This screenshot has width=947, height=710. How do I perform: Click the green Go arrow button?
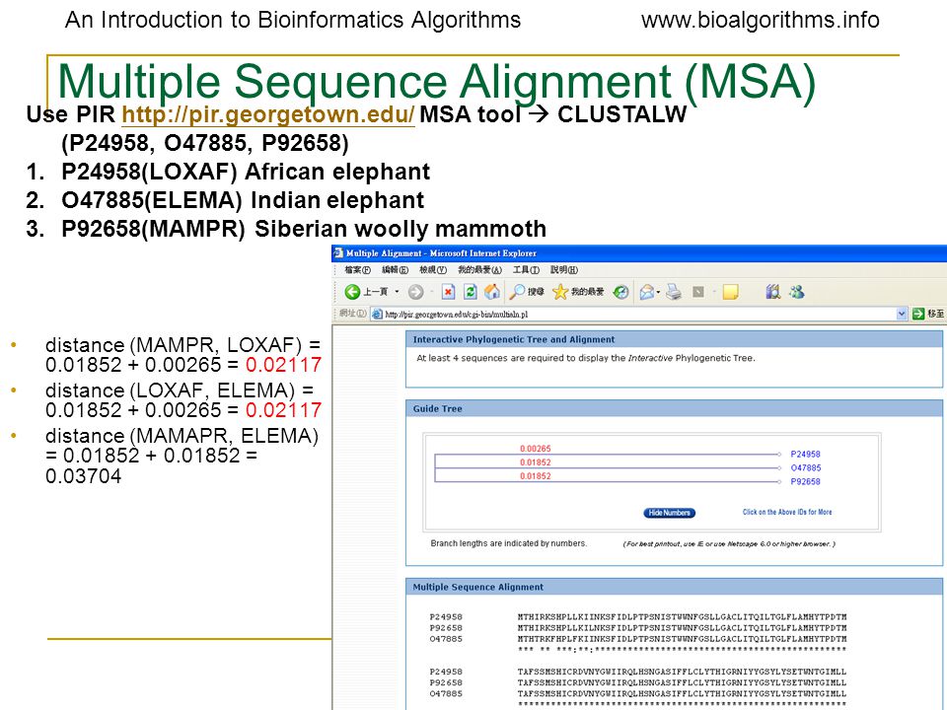918,314
